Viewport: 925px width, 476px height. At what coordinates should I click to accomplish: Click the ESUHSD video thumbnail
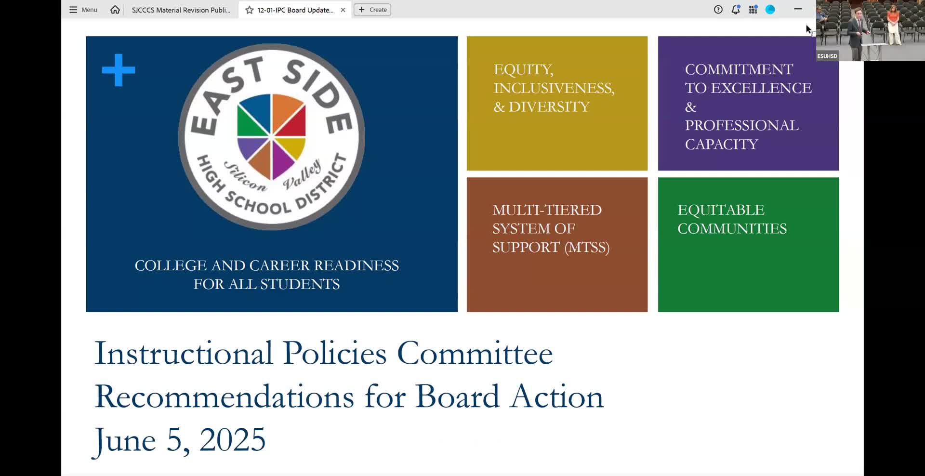(870, 30)
